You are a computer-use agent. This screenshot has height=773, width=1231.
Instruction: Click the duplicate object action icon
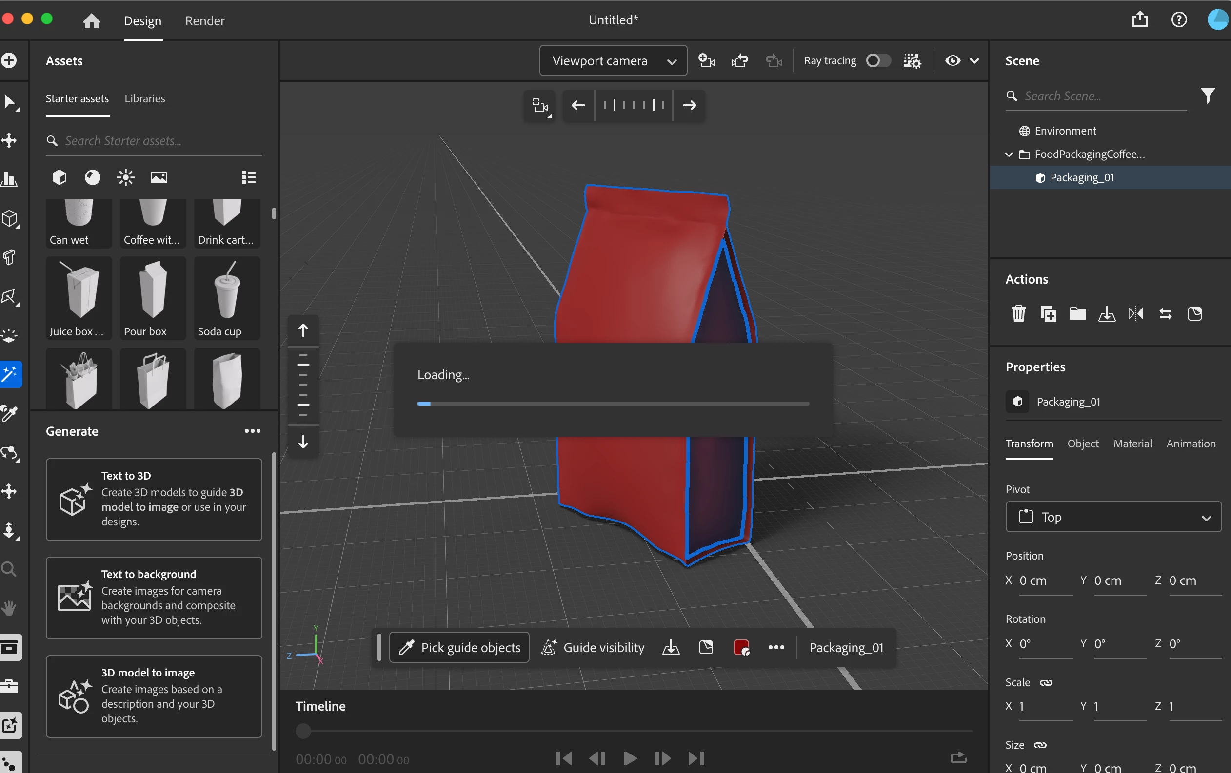pyautogui.click(x=1048, y=313)
